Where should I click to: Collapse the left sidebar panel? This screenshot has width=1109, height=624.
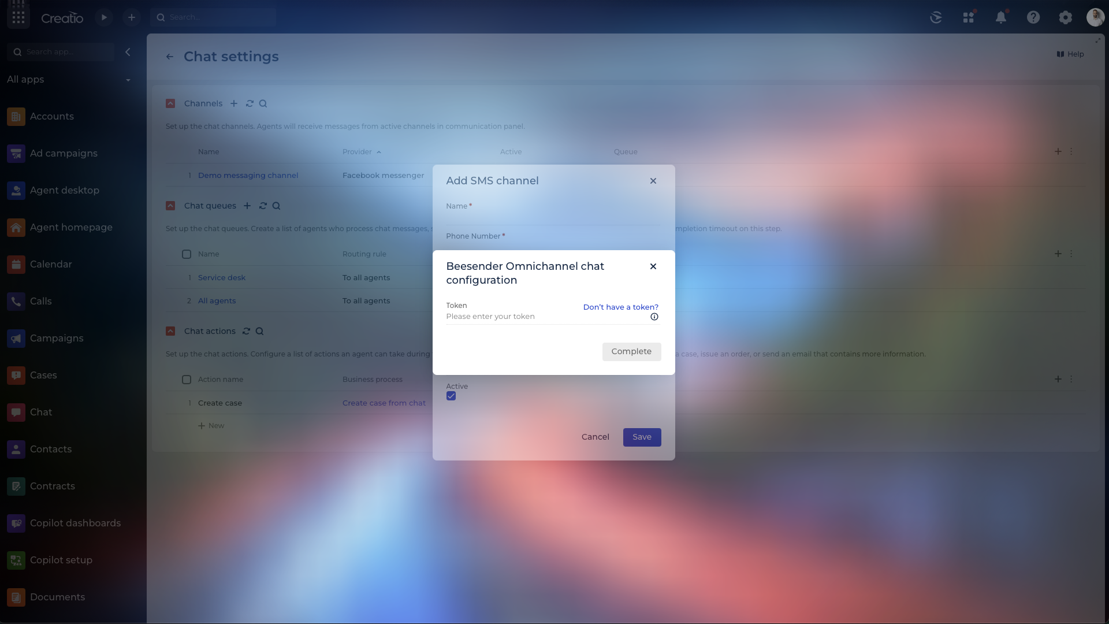[128, 52]
